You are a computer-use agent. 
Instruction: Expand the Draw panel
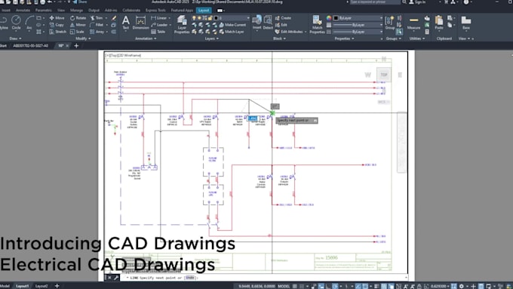15,38
